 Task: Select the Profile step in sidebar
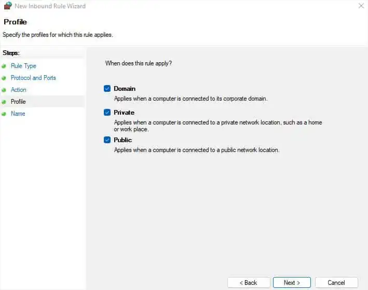click(18, 102)
